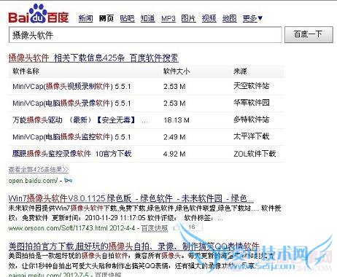This screenshot has height=277, width=337.
Task: Click the Baidu logo
Action: (39, 14)
